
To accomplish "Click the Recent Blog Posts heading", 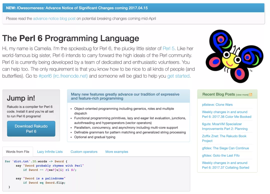I will tap(218, 94).
